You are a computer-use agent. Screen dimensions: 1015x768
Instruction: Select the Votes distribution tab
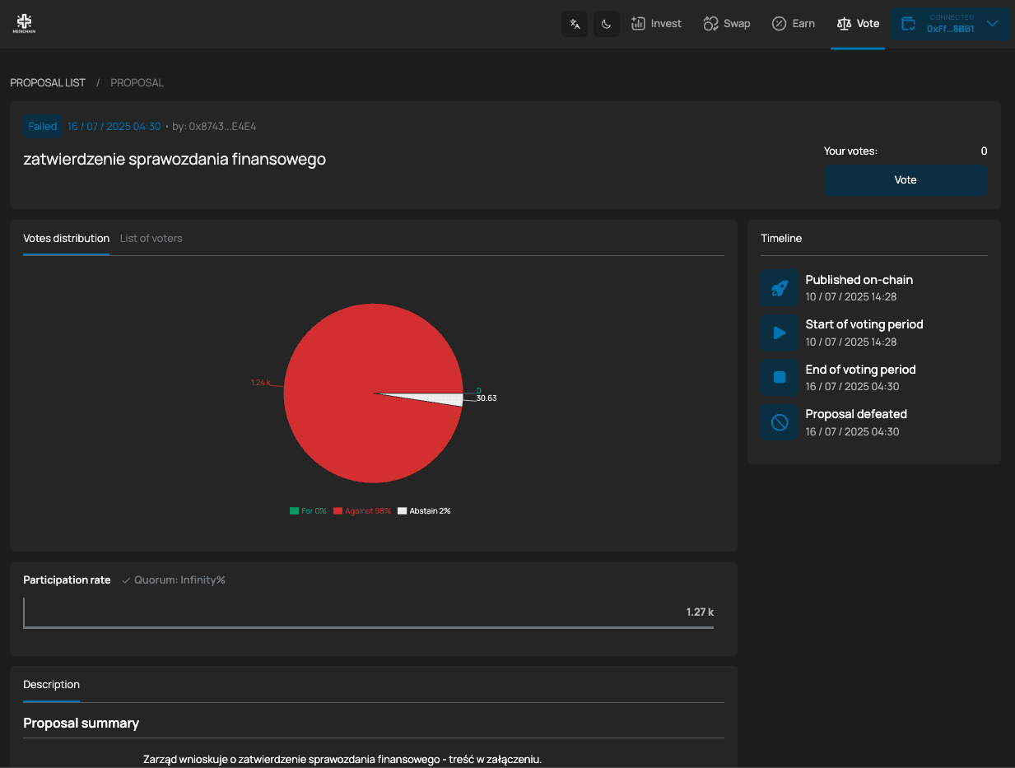point(66,239)
